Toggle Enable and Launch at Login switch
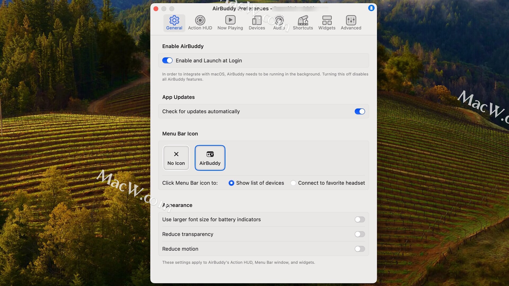Image resolution: width=509 pixels, height=286 pixels. tap(167, 60)
